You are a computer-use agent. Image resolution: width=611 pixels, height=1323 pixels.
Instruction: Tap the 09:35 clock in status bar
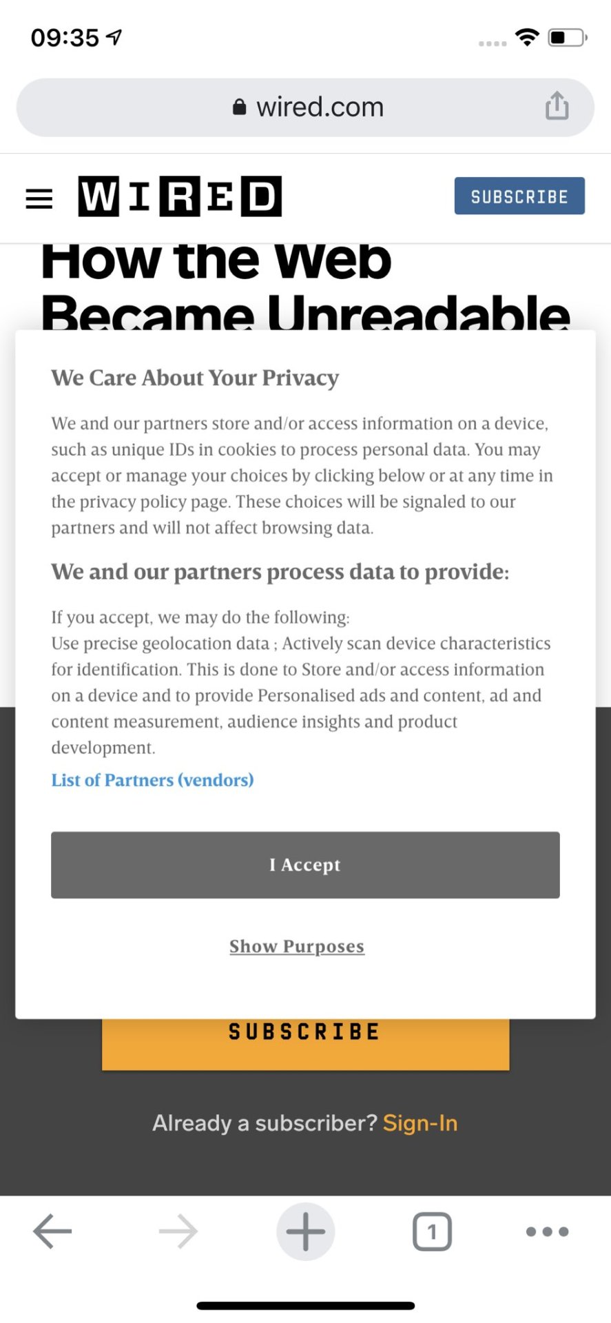pos(65,37)
